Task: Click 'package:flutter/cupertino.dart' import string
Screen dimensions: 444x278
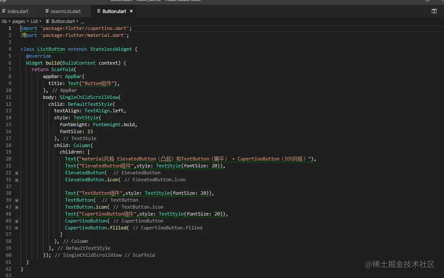Action: click(x=85, y=28)
